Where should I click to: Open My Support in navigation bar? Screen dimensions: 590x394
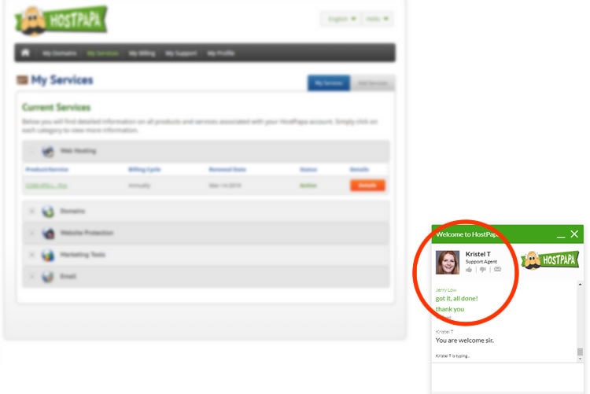pyautogui.click(x=181, y=53)
